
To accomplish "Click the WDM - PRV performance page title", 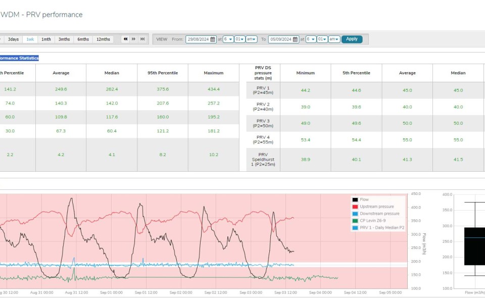I will tap(41, 15).
